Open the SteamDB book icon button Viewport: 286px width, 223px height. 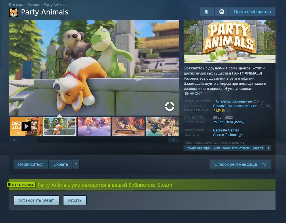click(207, 12)
